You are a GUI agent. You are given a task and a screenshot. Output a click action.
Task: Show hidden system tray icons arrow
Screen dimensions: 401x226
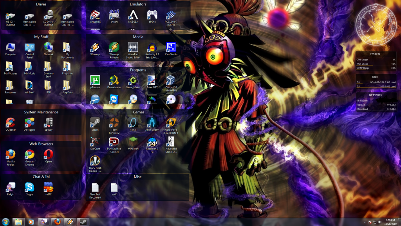[x=365, y=222]
